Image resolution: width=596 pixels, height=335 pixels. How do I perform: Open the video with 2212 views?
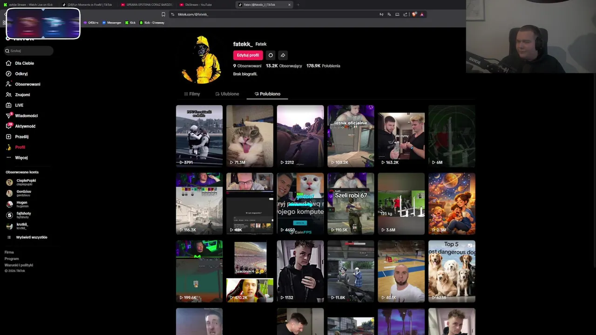pos(300,136)
